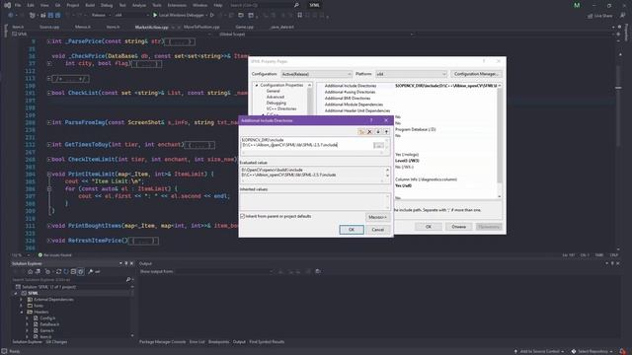Click the Bookmark icon in the toolbar

click(x=300, y=16)
